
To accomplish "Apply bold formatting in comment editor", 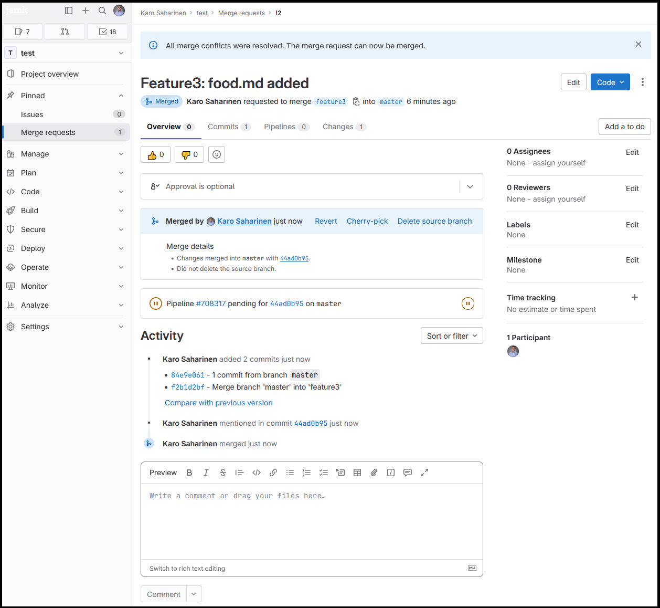I will [189, 473].
